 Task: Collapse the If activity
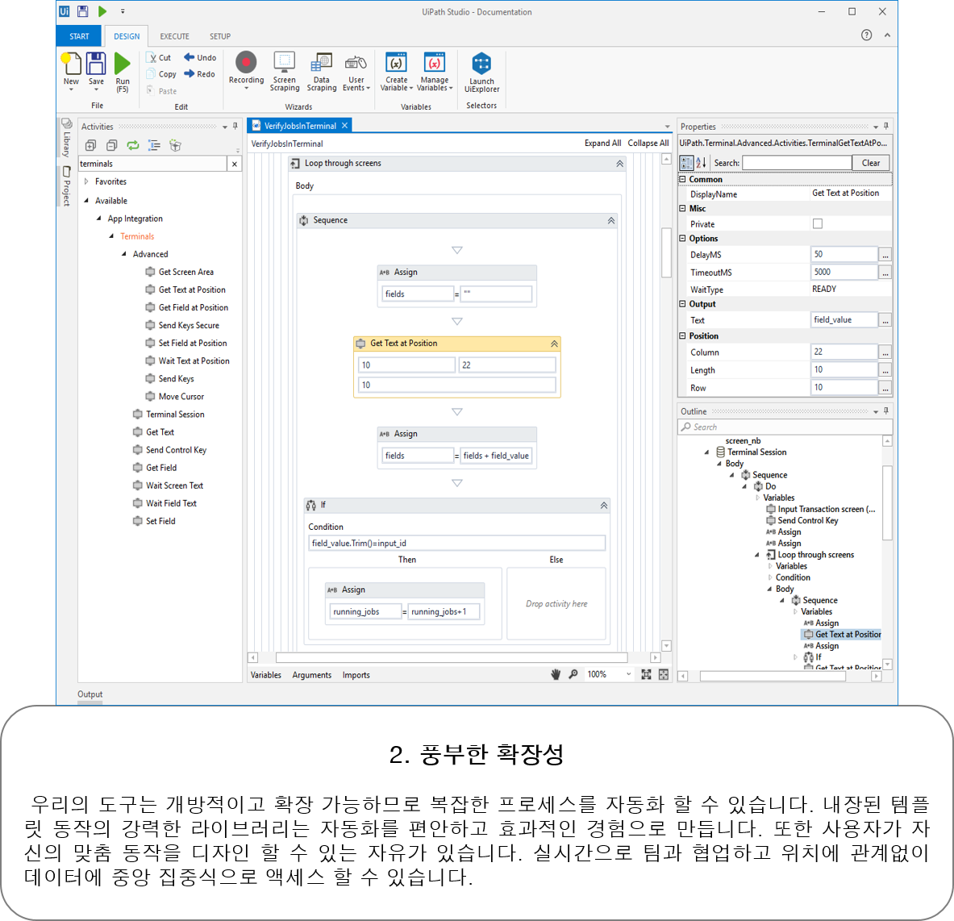pyautogui.click(x=603, y=506)
